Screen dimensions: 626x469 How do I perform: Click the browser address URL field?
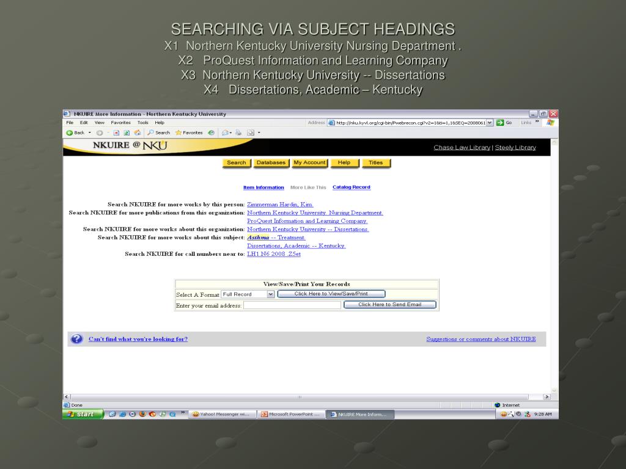tap(410, 122)
